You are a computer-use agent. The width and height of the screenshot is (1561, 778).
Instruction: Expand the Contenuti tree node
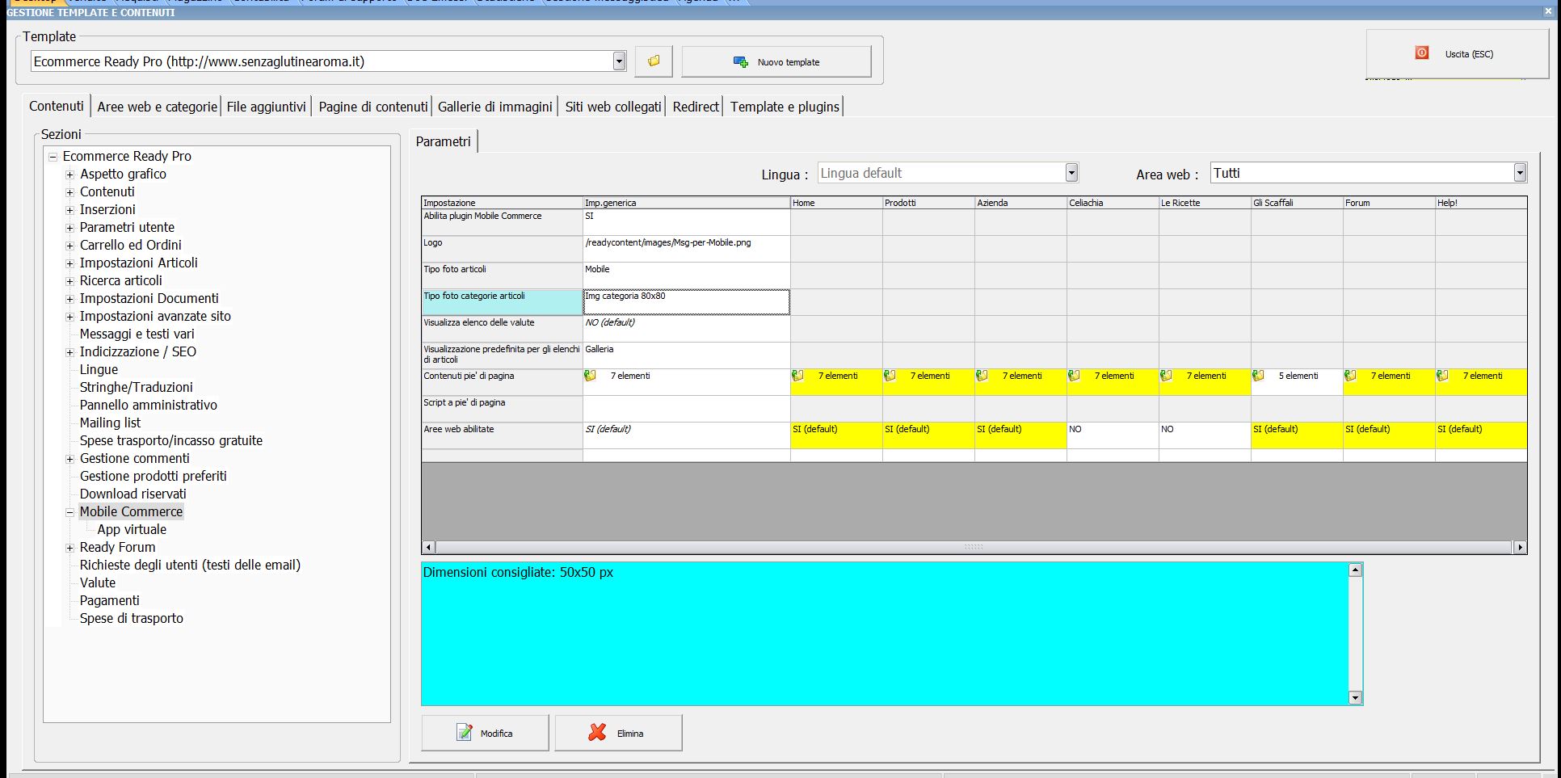tap(69, 192)
